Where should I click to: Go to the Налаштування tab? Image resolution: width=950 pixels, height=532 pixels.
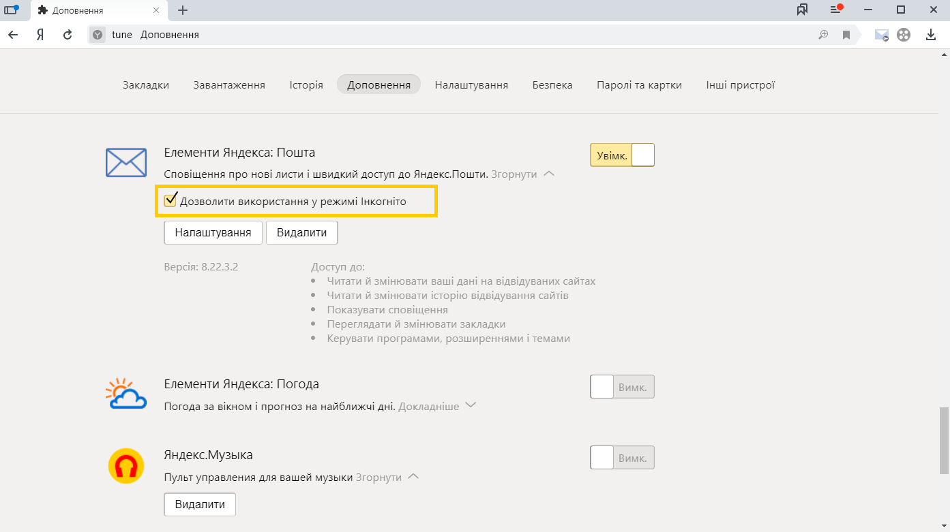471,85
